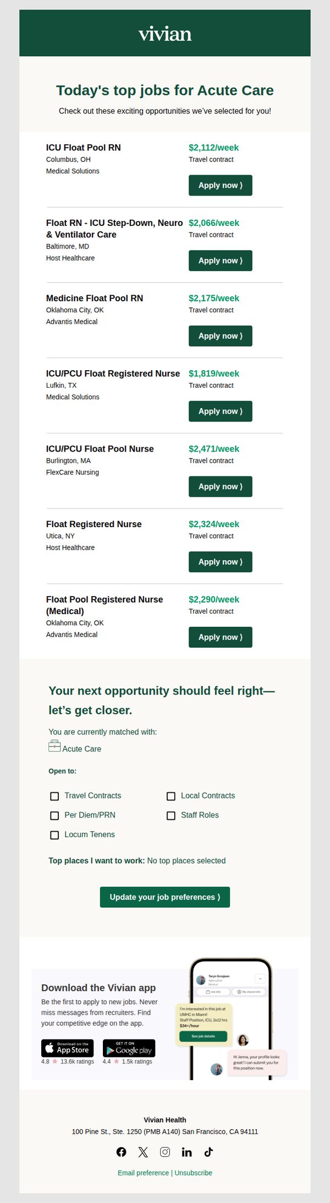Click the vivian logo in header
Viewport: 330px width, 1203px height.
click(165, 34)
